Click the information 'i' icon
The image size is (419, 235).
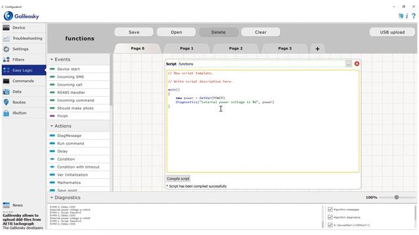pos(407,16)
